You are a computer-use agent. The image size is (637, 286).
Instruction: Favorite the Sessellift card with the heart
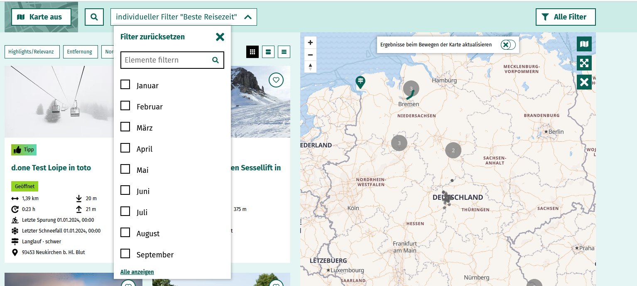pyautogui.click(x=276, y=80)
